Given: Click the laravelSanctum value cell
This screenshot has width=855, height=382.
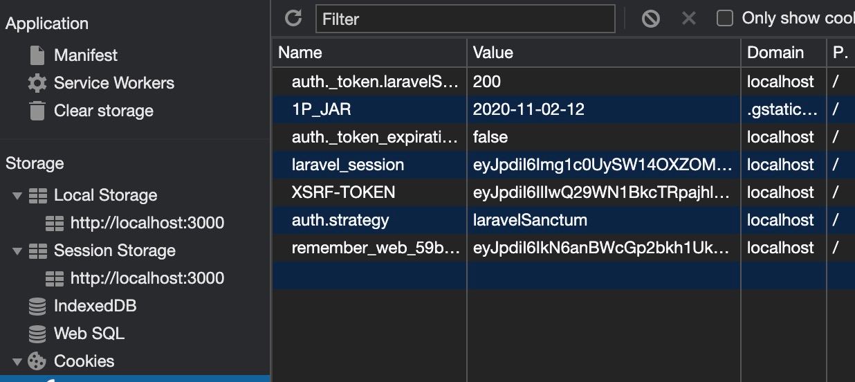Looking at the screenshot, I should point(604,220).
